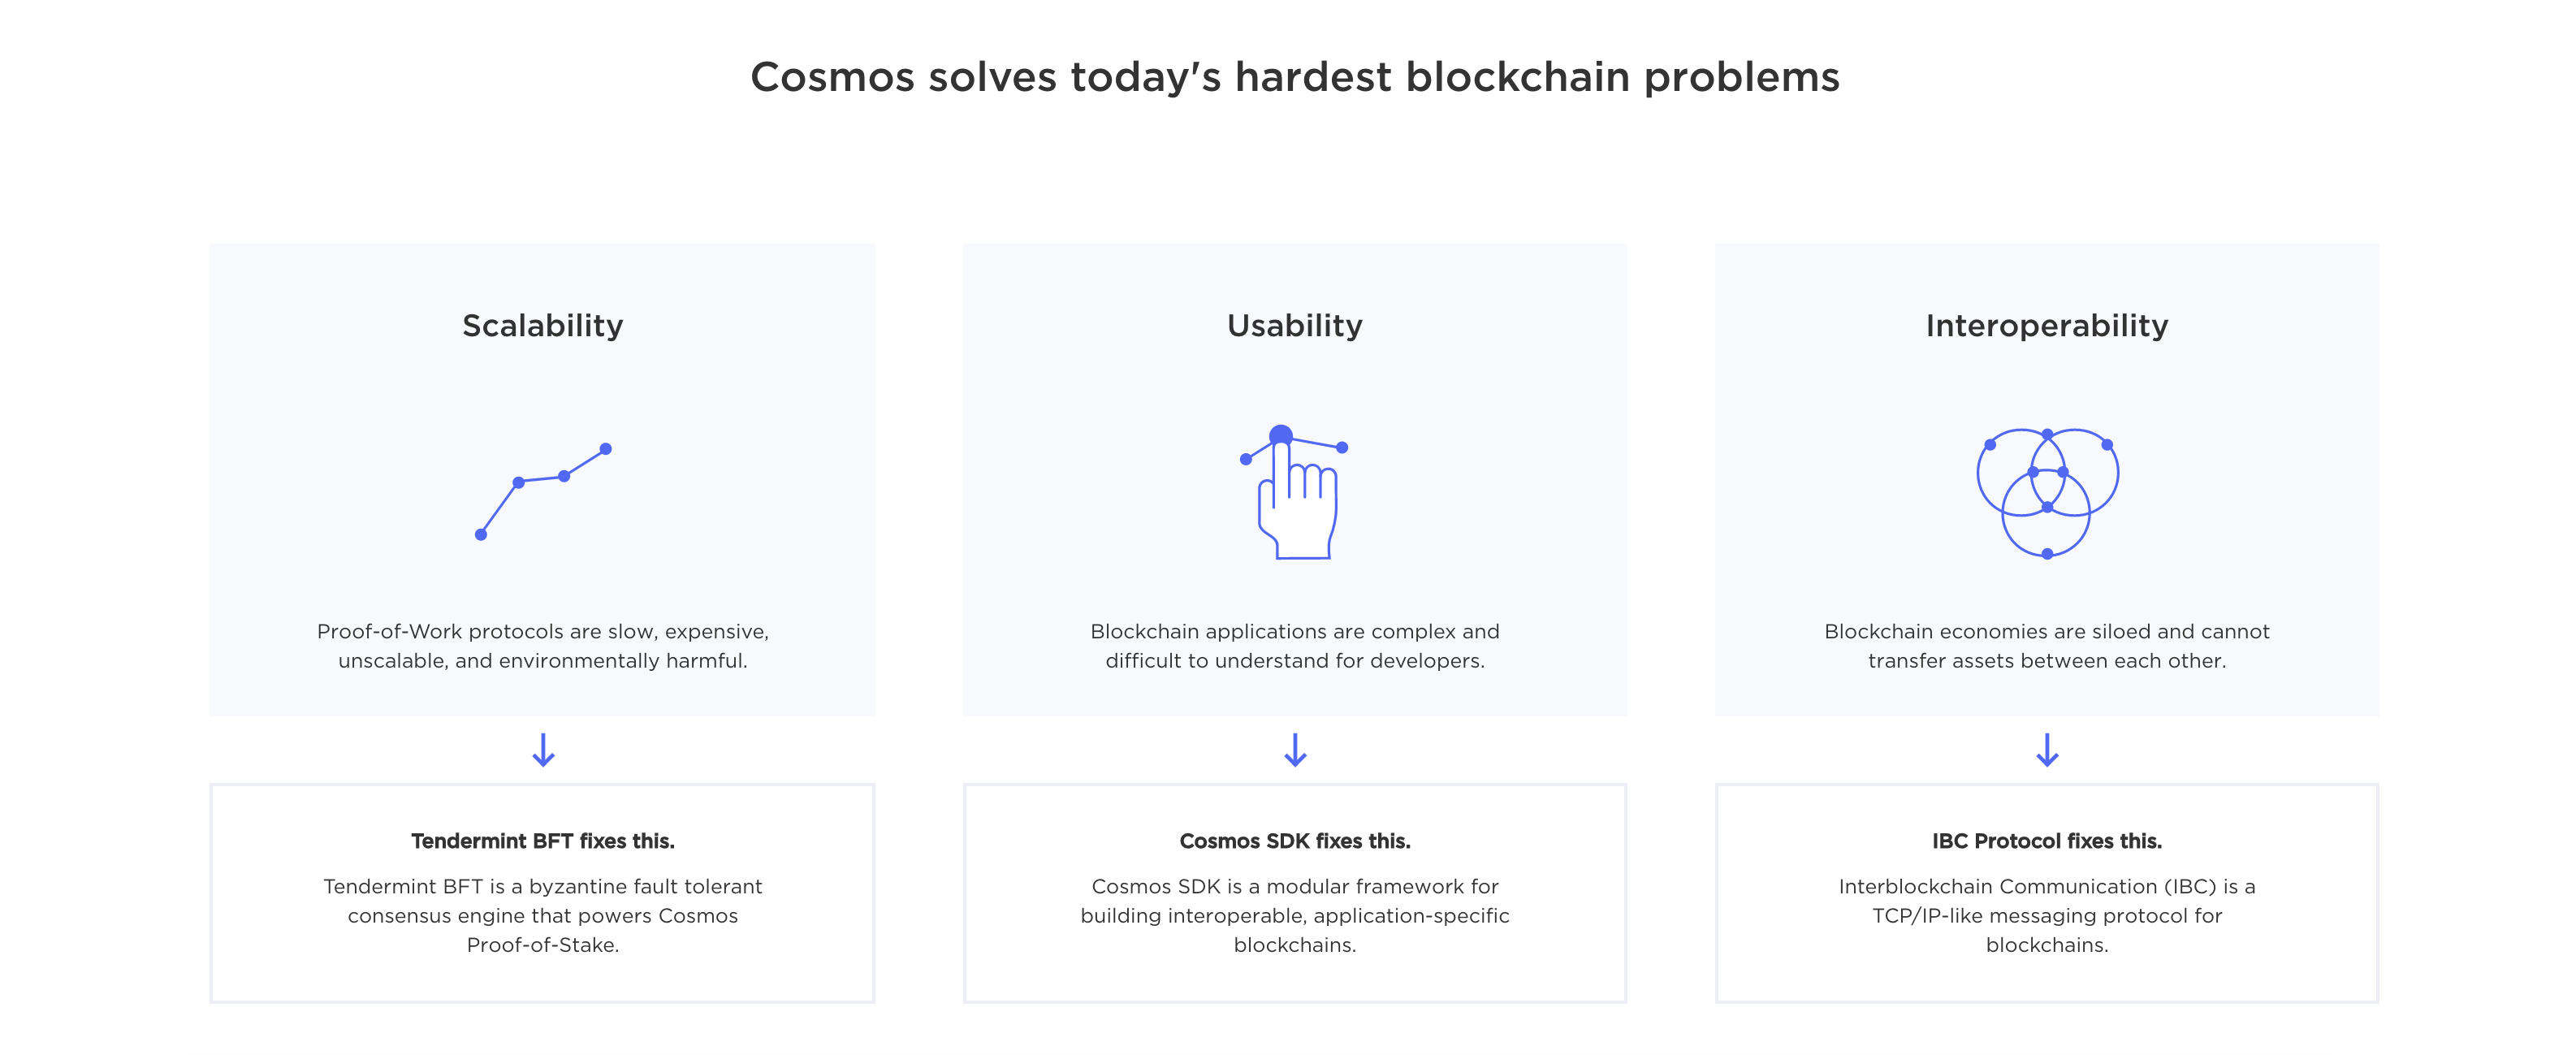The height and width of the screenshot is (1055, 2576).
Task: Click the main page heading about Cosmos
Action: pos(1295,77)
